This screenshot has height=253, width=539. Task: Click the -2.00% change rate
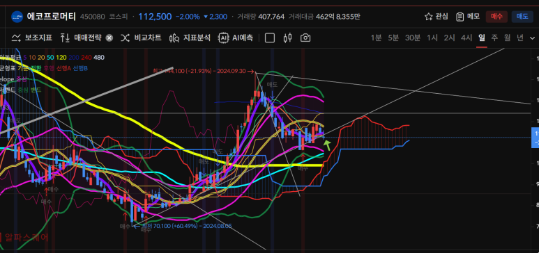point(188,17)
